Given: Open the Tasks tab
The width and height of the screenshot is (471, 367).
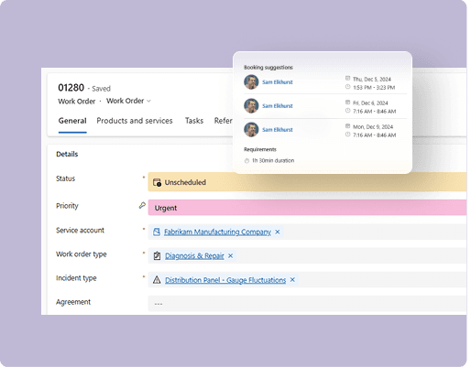Looking at the screenshot, I should [x=194, y=121].
